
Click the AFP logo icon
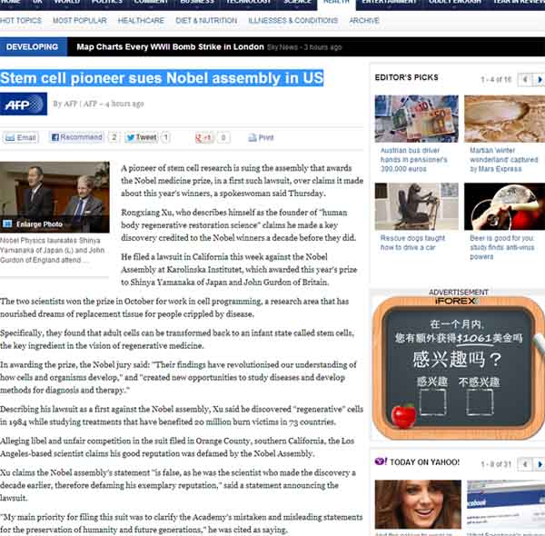click(24, 104)
